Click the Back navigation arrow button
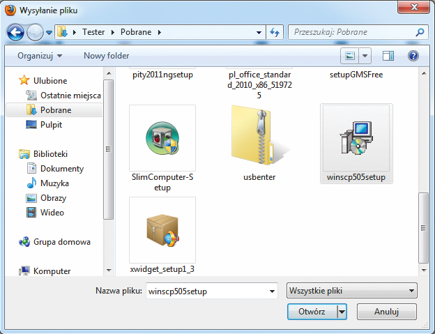This screenshot has height=334, width=435. [17, 32]
